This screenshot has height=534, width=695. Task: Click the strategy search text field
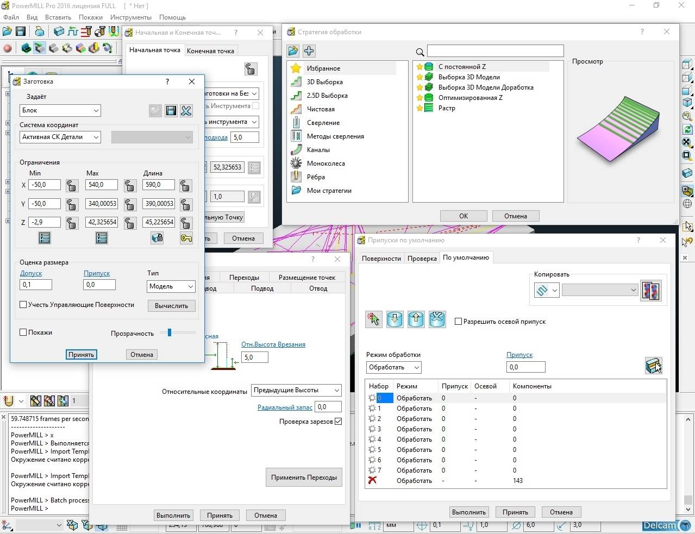coord(496,51)
